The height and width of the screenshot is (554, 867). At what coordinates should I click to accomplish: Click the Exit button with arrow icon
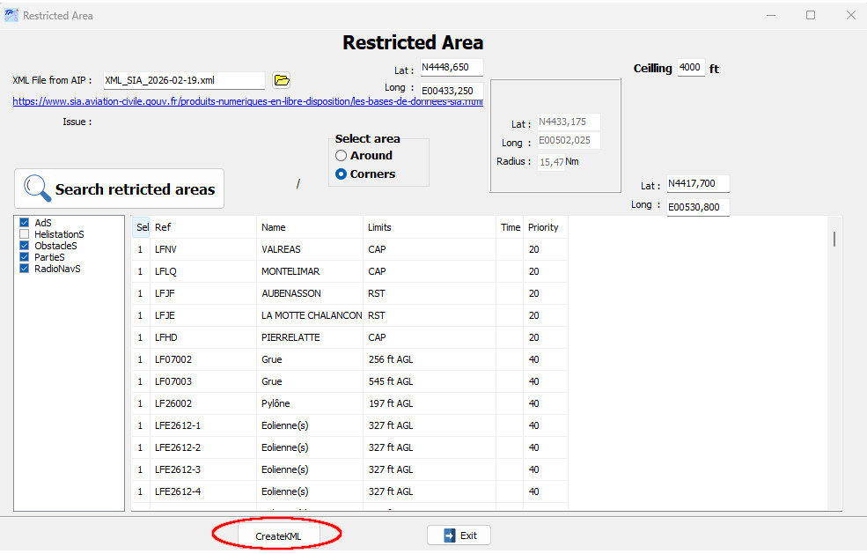coord(459,535)
